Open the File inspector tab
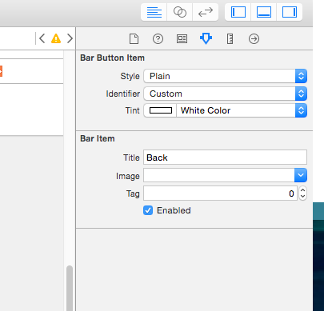The height and width of the screenshot is (311, 324). (134, 39)
